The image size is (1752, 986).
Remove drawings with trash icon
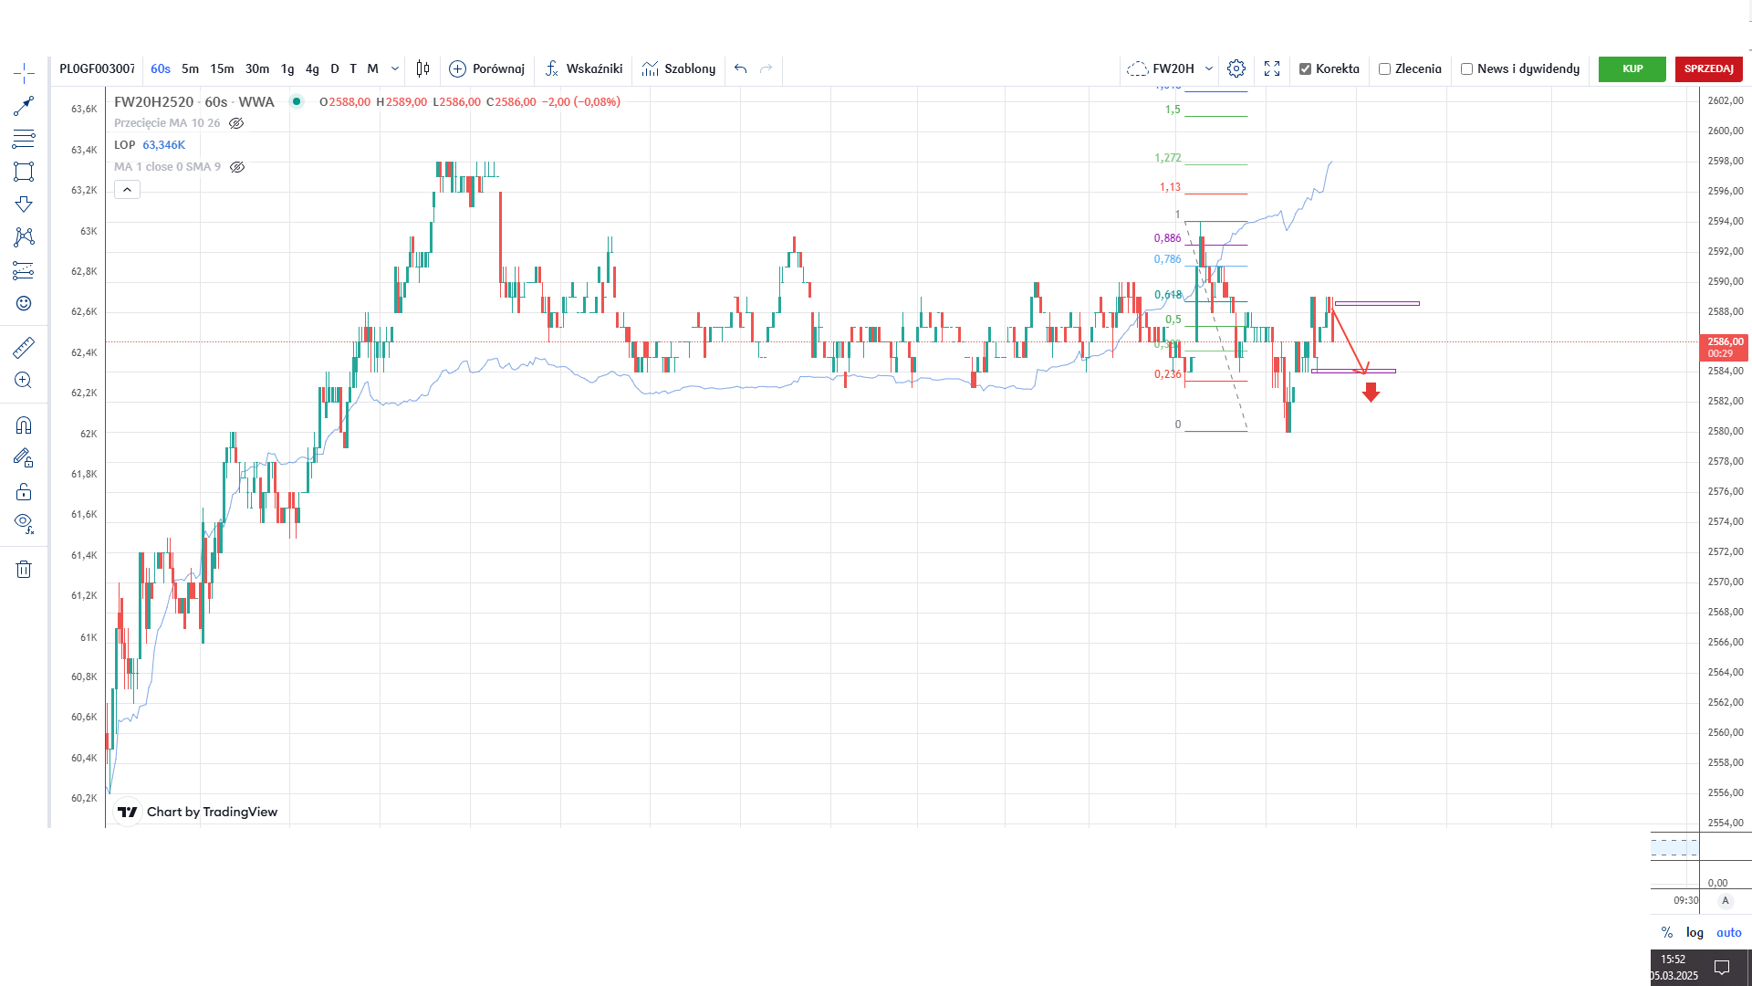click(24, 570)
